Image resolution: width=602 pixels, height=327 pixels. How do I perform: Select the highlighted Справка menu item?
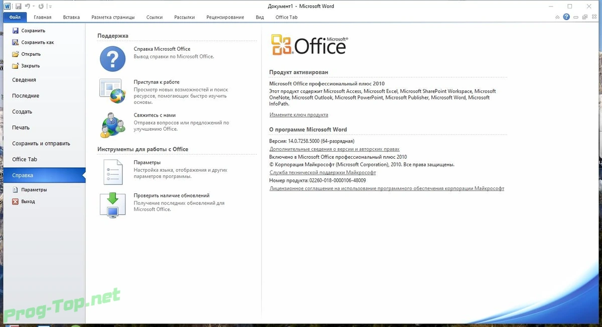pyautogui.click(x=44, y=175)
